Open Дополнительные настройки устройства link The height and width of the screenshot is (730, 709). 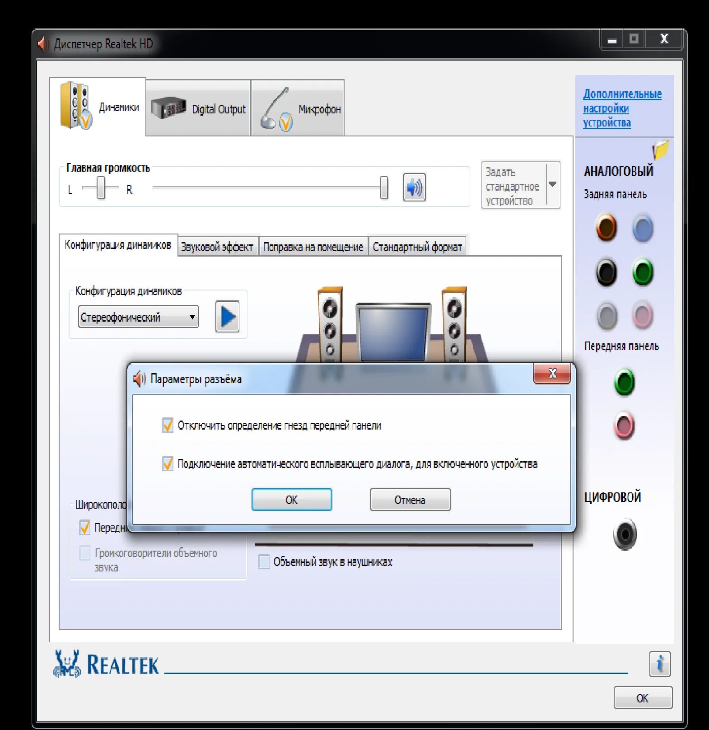(622, 108)
